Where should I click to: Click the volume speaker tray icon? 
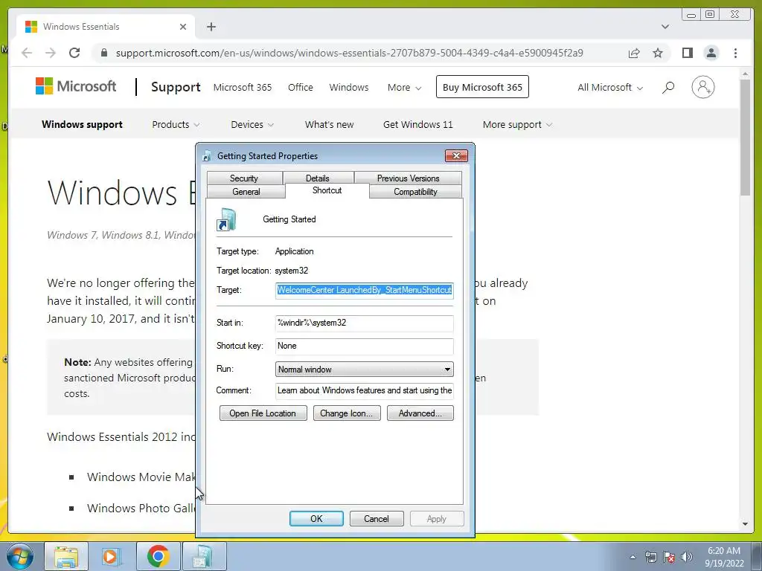click(x=687, y=557)
